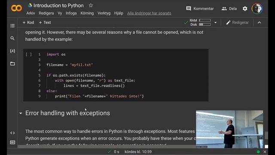Click the checkmark in the bottom status bar
275x155 pixels.
point(109,152)
